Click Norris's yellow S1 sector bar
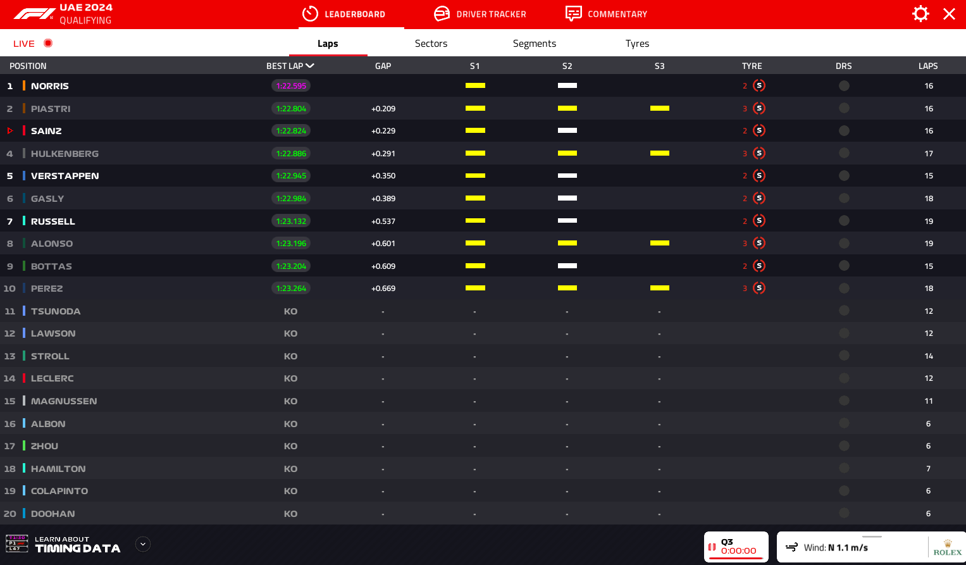The image size is (966, 565). pyautogui.click(x=475, y=85)
